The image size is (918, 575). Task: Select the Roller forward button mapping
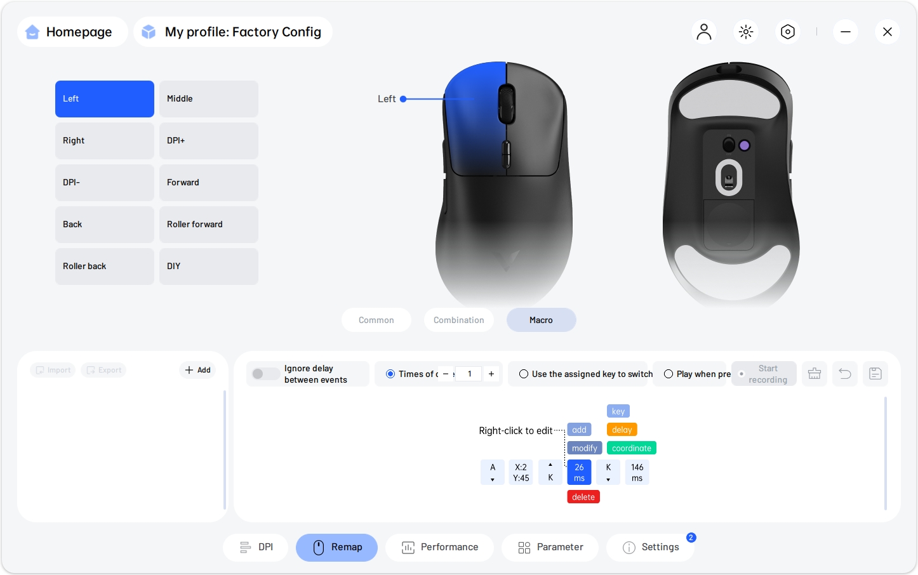point(209,225)
